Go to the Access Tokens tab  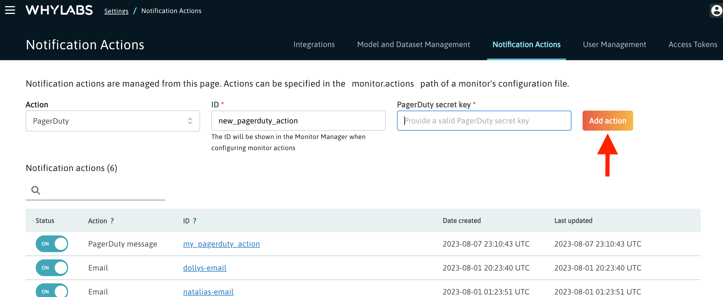click(692, 44)
